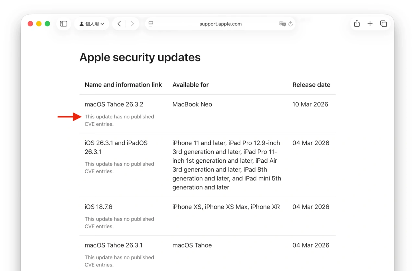The width and height of the screenshot is (415, 271).
Task: Click the support.apple.com address bar
Action: (x=220, y=24)
